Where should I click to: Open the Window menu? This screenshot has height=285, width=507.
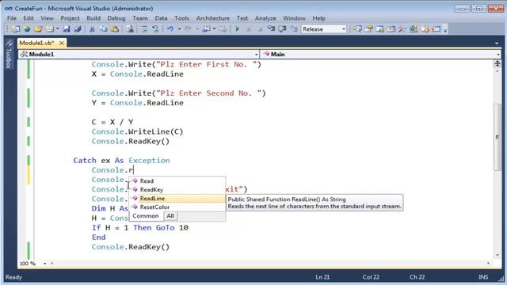point(294,18)
